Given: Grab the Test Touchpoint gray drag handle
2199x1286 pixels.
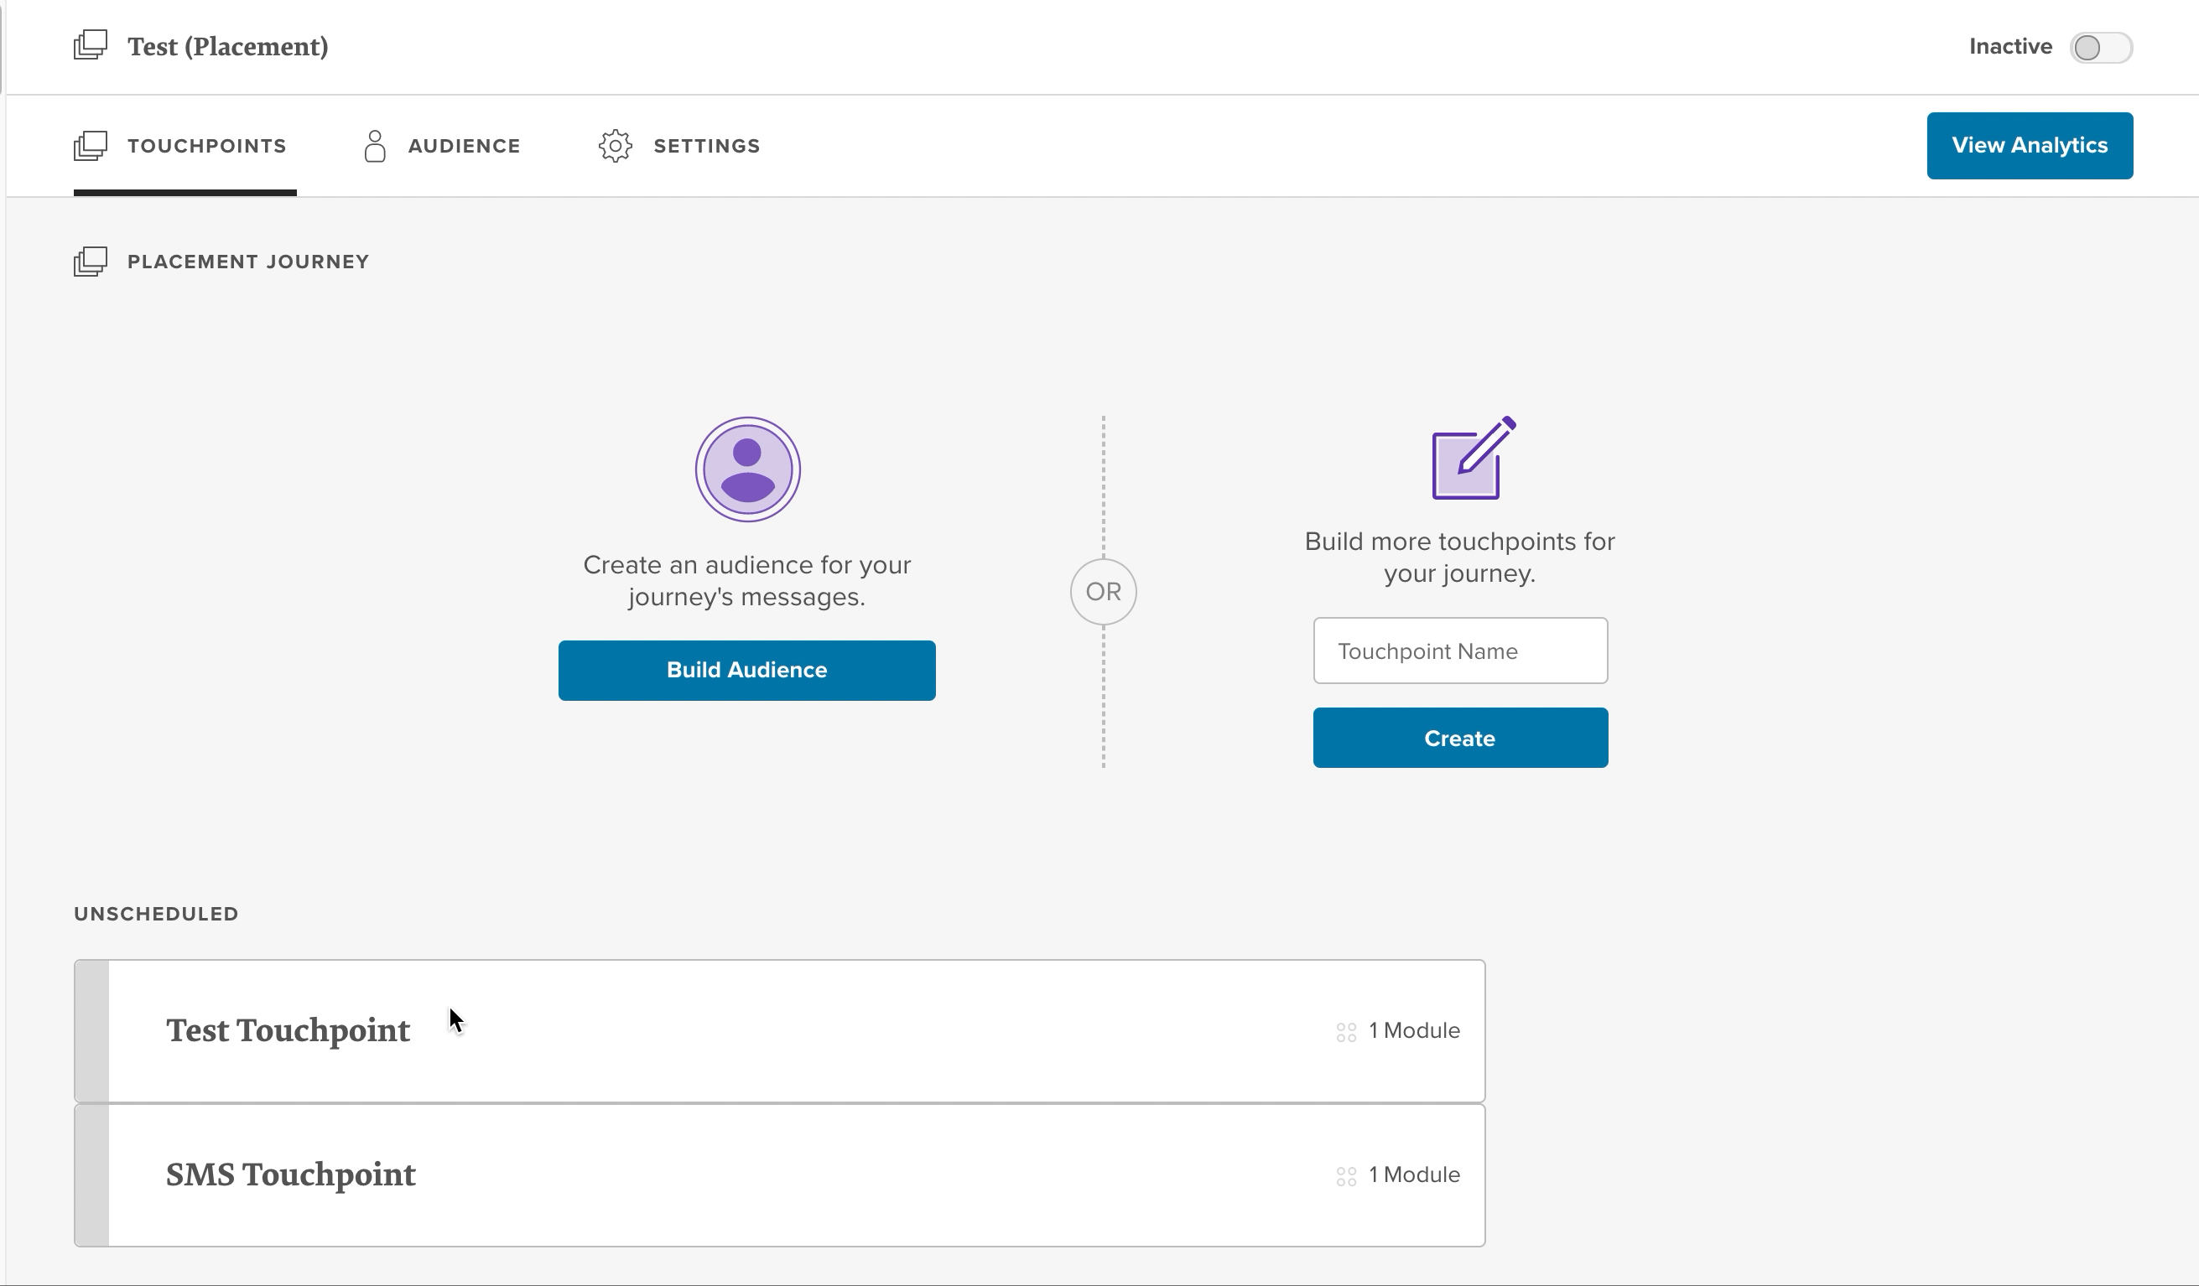Looking at the screenshot, I should (91, 1030).
